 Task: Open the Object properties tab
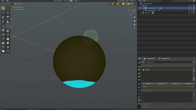click(139, 84)
